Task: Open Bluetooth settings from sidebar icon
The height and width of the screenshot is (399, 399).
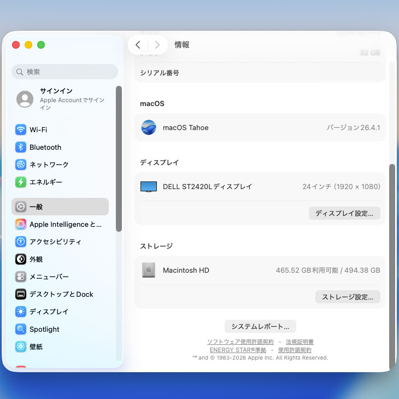Action: [x=21, y=147]
